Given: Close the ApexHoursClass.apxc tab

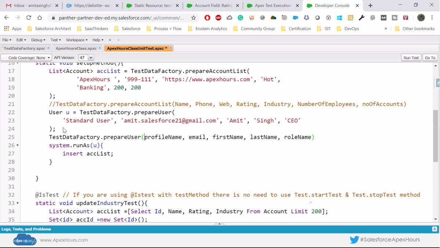Looking at the screenshot, I should point(99,48).
